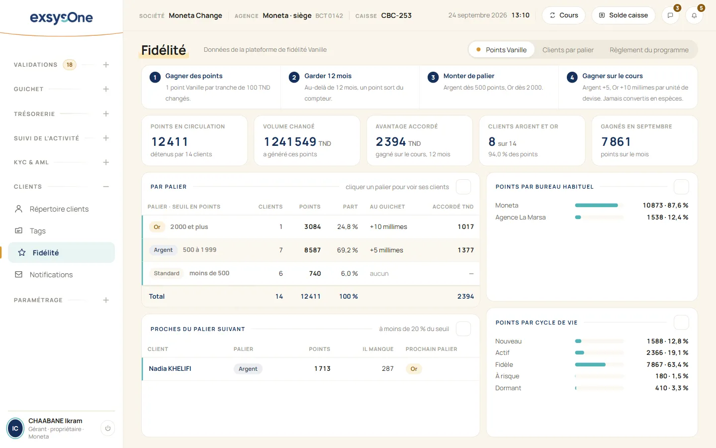Click Dormant value 410 · 3,3 %
The width and height of the screenshot is (716, 448).
[672, 388]
